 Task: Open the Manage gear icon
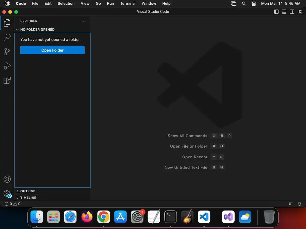click(7, 194)
